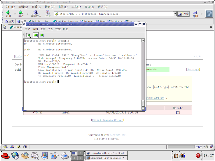215x161 pixels.
Task: Activate the root@localhost Shell taskbar entry
Action: (107, 153)
